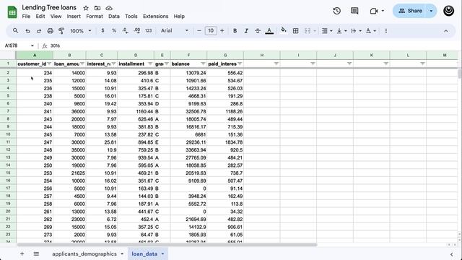Increase decimal places

137,30
